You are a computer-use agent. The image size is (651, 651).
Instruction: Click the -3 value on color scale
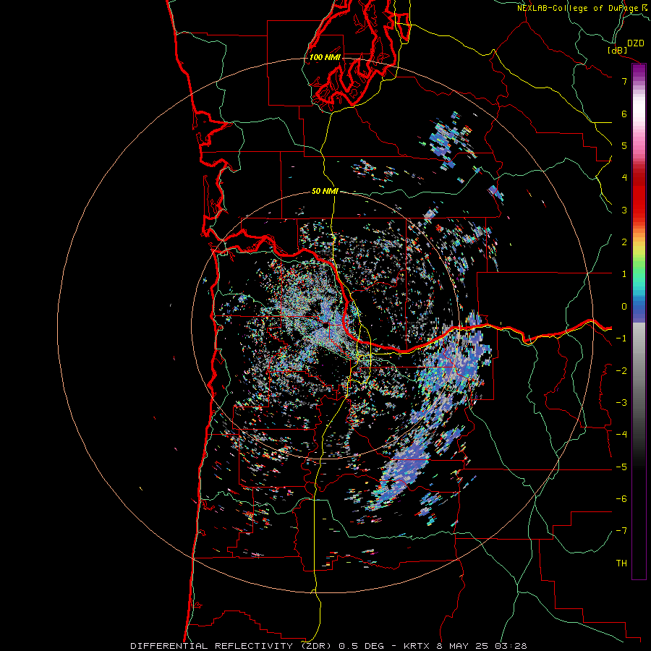click(621, 403)
